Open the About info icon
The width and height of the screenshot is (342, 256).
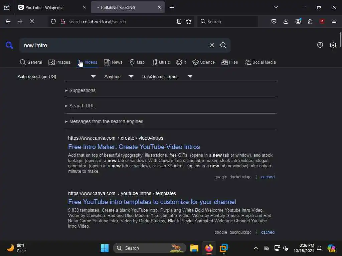pyautogui.click(x=320, y=45)
